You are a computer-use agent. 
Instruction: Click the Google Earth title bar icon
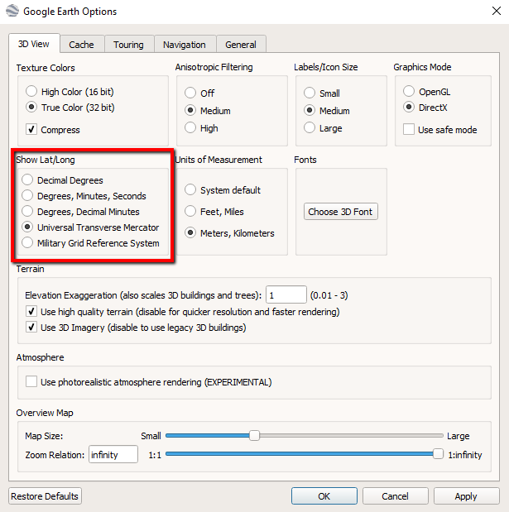coord(12,11)
